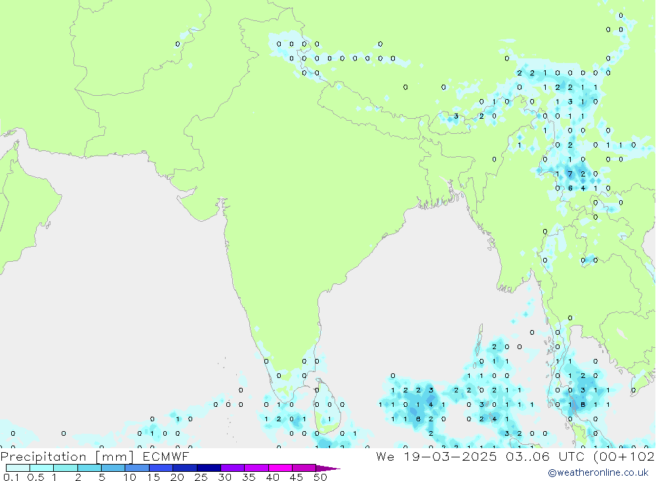Click the 'Precipitation [mm]' title text
Viewport: 656px width, 481px height.
click(x=67, y=457)
